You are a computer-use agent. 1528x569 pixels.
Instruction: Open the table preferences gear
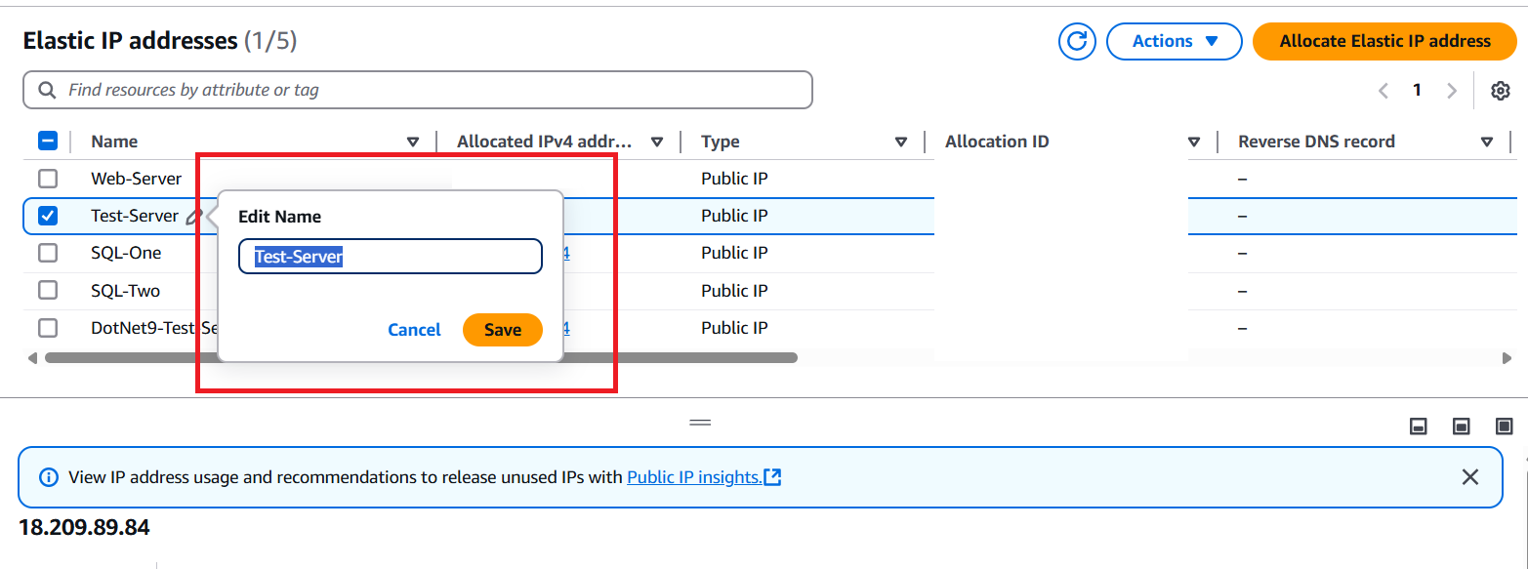(1501, 90)
